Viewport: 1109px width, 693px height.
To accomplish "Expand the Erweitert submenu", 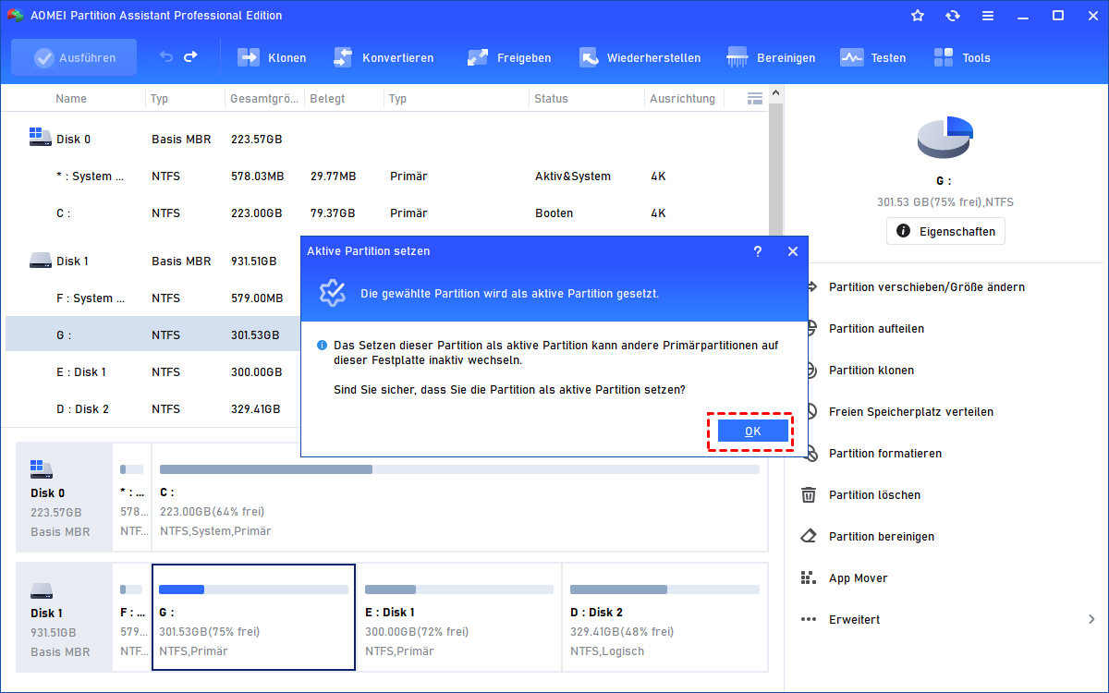I will tap(946, 619).
